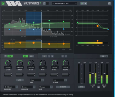Select the blue lower triangle in the 1.01–5.02 kHz band

coord(49,29)
